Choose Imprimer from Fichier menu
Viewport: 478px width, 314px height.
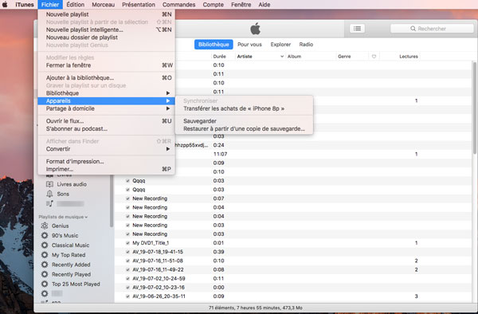[x=106, y=169]
